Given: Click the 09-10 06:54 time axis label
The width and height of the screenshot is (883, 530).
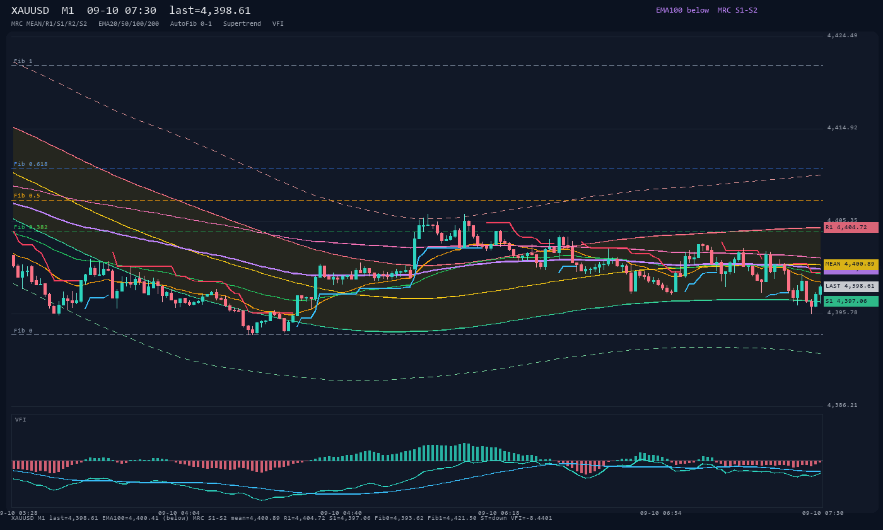Looking at the screenshot, I should (661, 513).
